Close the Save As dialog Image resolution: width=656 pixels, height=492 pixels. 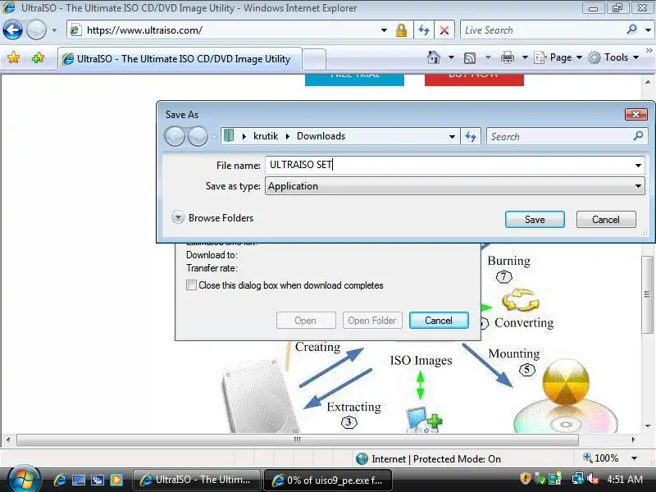pos(636,114)
